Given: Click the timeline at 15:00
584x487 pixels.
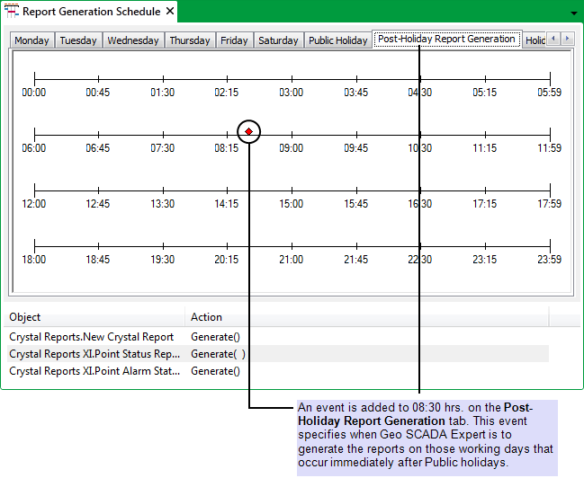Looking at the screenshot, I should pyautogui.click(x=292, y=190).
